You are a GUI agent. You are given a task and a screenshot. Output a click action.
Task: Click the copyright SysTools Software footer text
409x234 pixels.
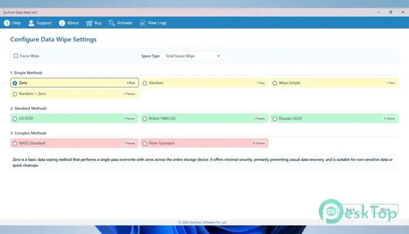click(202, 222)
